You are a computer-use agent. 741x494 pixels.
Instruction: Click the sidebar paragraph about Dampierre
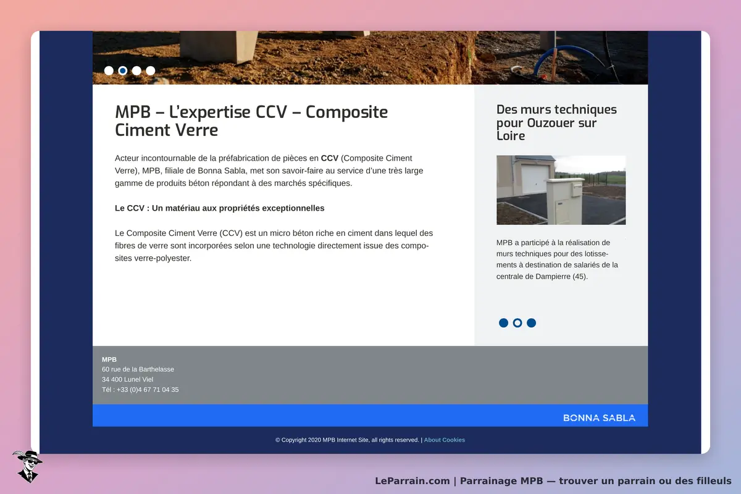tap(557, 259)
